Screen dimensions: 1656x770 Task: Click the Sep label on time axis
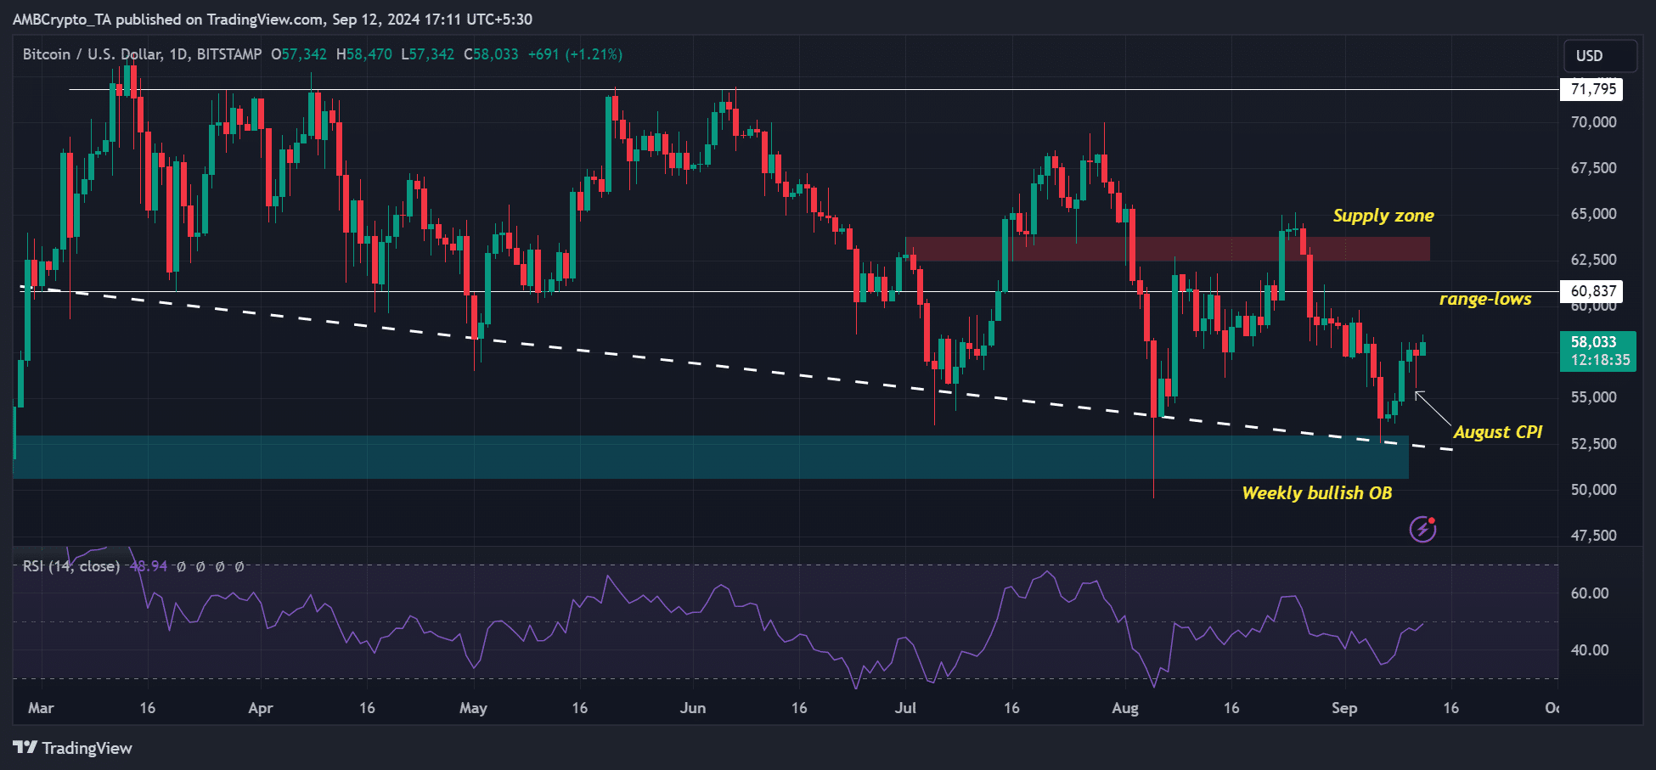point(1344,708)
